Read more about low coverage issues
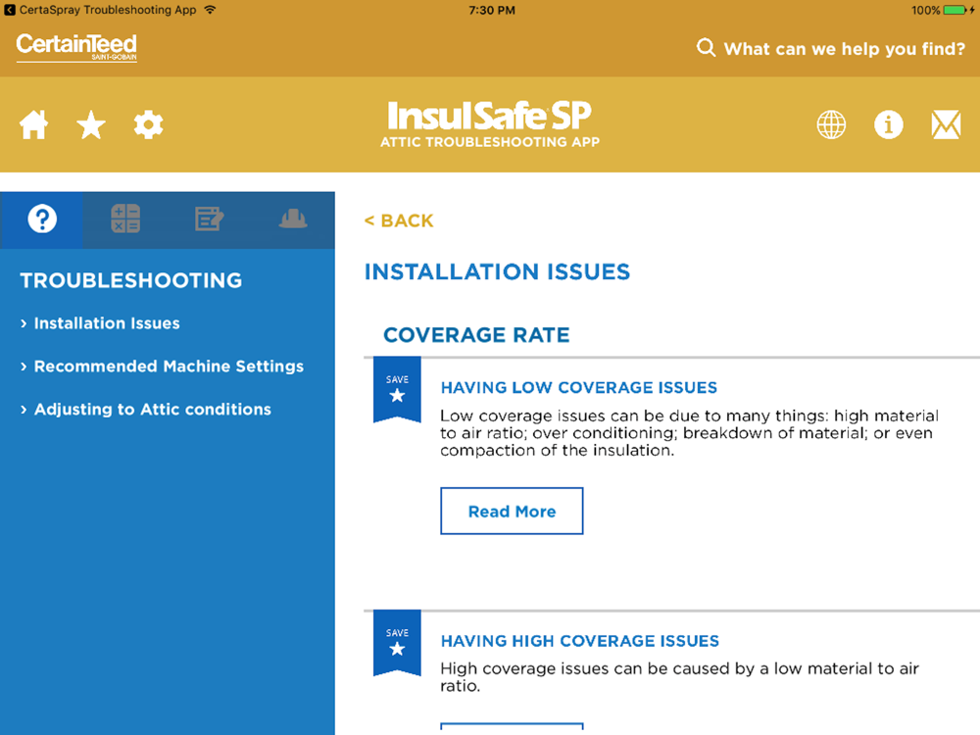Image resolution: width=980 pixels, height=735 pixels. [512, 512]
